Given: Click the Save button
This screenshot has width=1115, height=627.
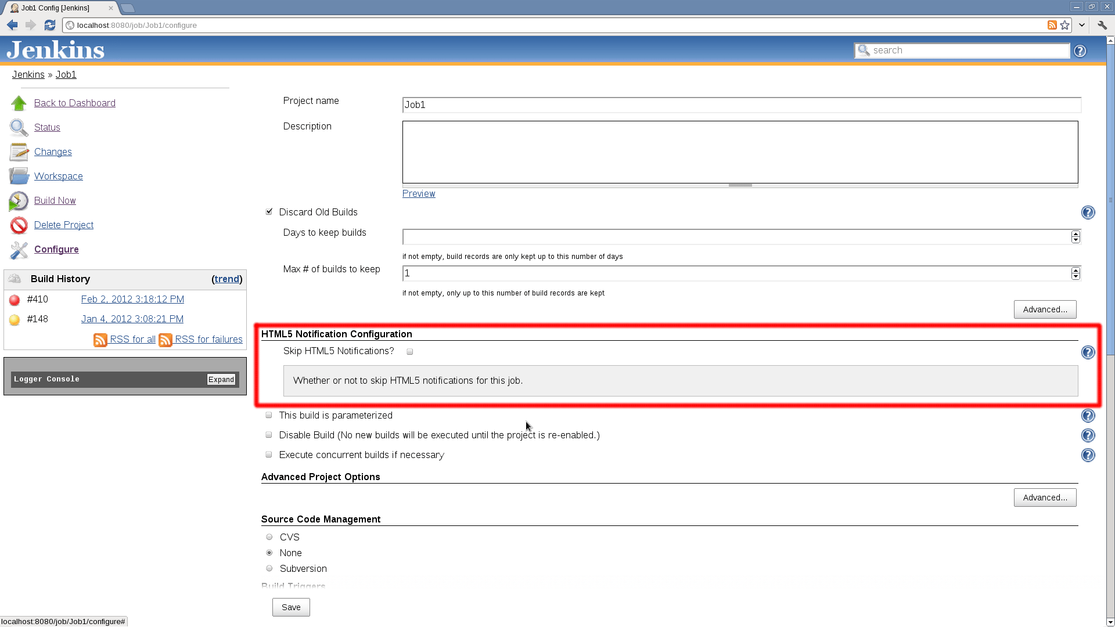Looking at the screenshot, I should pyautogui.click(x=290, y=607).
